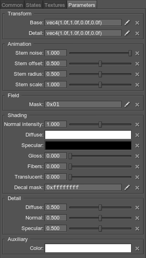Image resolution: width=146 pixels, height=258 pixels.
Task: Click the Gloss slider handle
Action: tap(70, 156)
